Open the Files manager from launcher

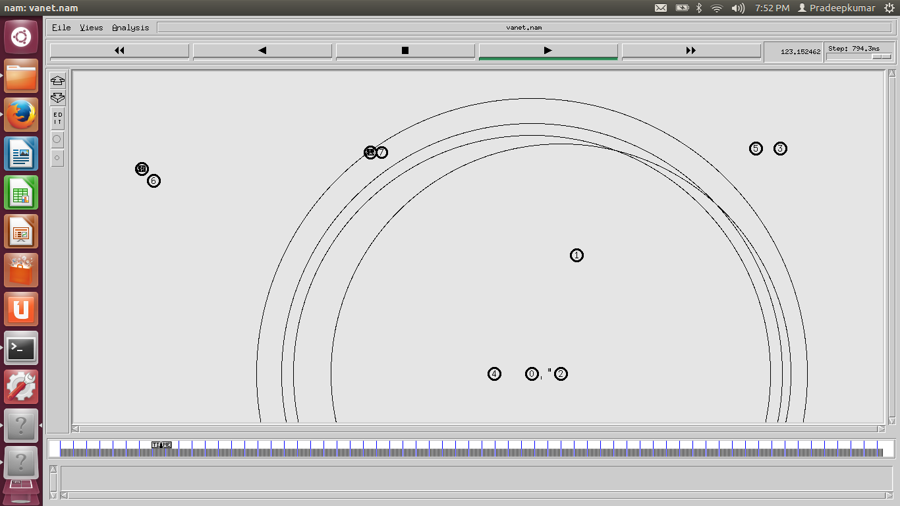21,76
